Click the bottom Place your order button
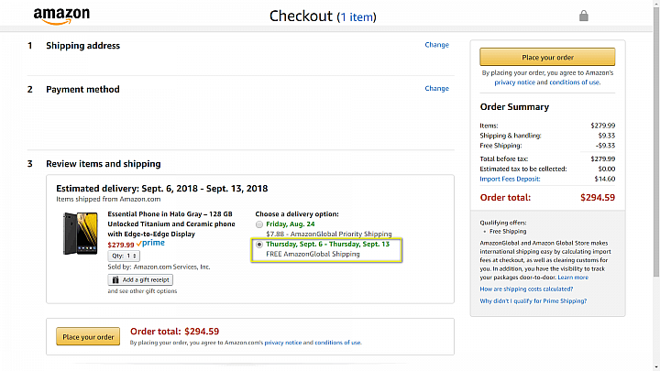This screenshot has width=660, height=371. click(x=88, y=336)
